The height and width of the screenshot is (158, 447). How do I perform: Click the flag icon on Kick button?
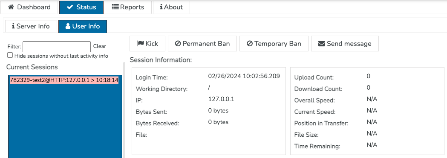click(x=141, y=43)
